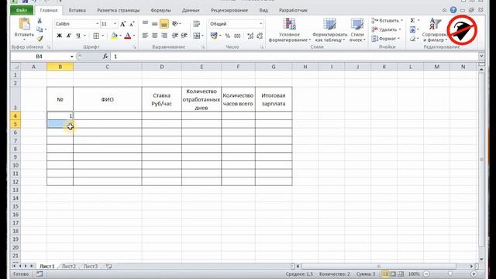This screenshot has width=496, height=279.
Task: Click the Increase Decimal icon
Action: 250,36
